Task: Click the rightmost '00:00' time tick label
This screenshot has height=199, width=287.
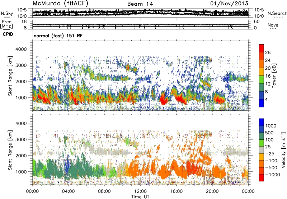Action: pos(248,191)
